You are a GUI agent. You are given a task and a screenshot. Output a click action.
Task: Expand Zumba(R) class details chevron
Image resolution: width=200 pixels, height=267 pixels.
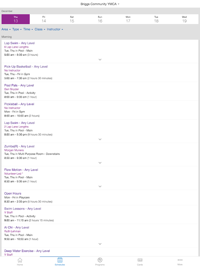click(x=100, y=163)
